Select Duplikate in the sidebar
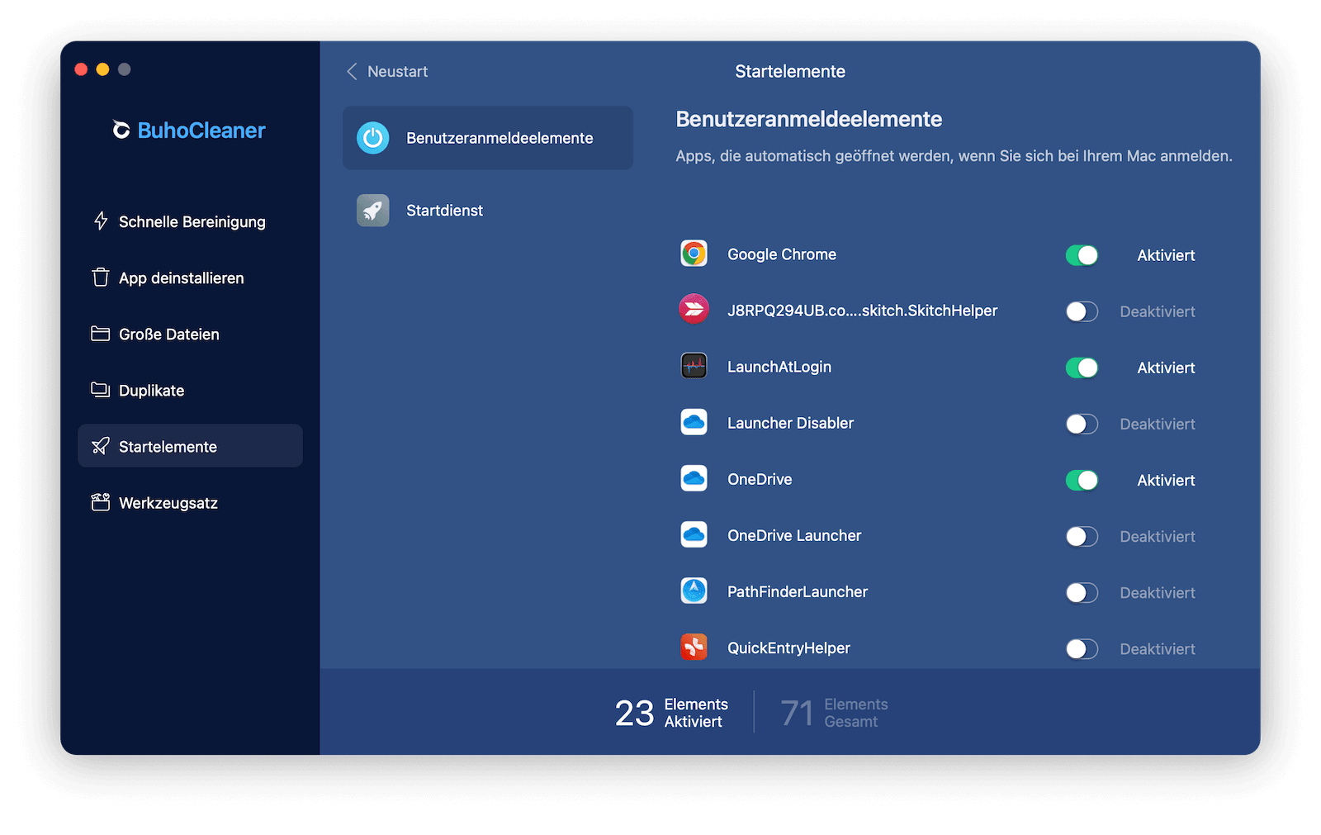This screenshot has width=1321, height=835. coord(190,390)
